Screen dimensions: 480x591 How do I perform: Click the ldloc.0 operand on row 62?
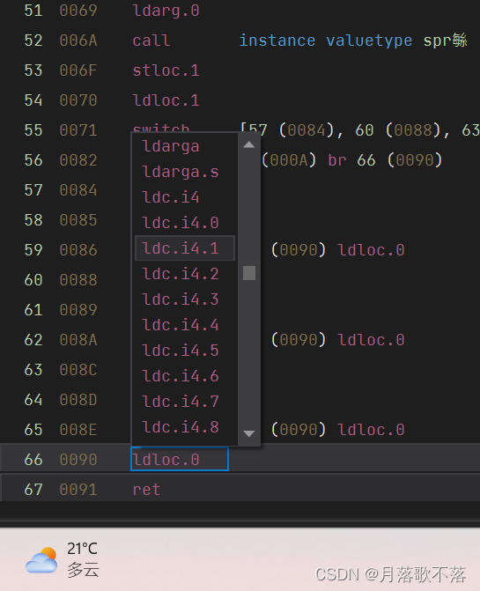pos(371,340)
